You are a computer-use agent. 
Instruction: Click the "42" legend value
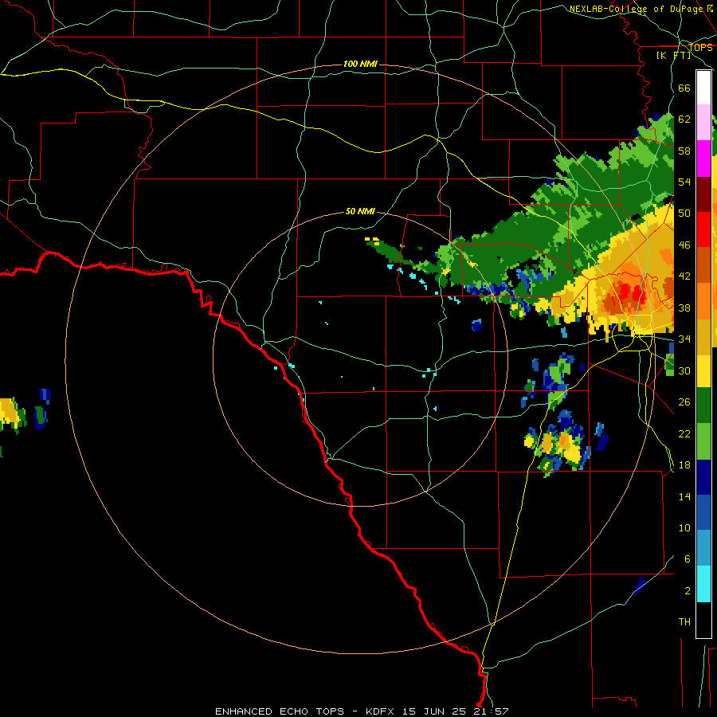[684, 276]
